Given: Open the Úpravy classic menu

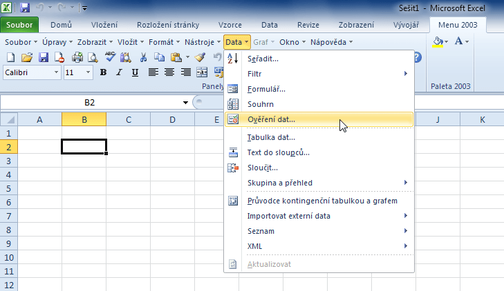Looking at the screenshot, I should pos(57,42).
